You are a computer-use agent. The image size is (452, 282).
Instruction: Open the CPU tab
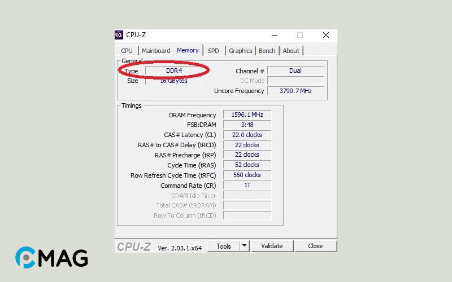[127, 51]
